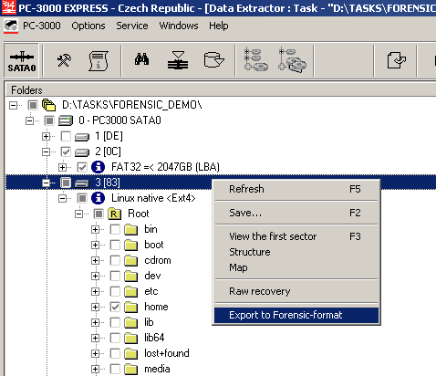Uncheck the home folder checkbox
Screen dimensions: 436x376
pyautogui.click(x=115, y=307)
